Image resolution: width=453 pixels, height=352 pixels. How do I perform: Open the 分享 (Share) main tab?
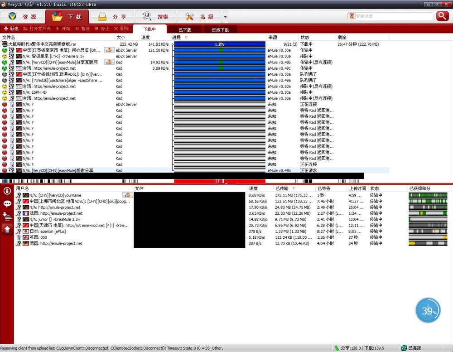click(x=111, y=17)
